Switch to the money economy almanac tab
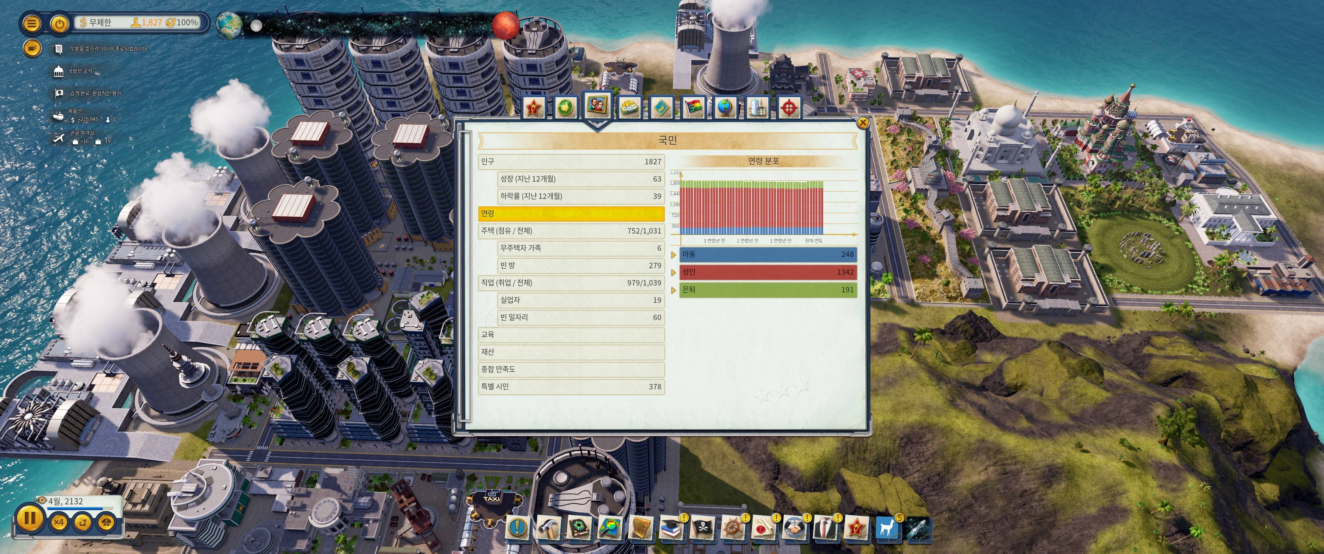This screenshot has height=554, width=1324. pos(629,107)
